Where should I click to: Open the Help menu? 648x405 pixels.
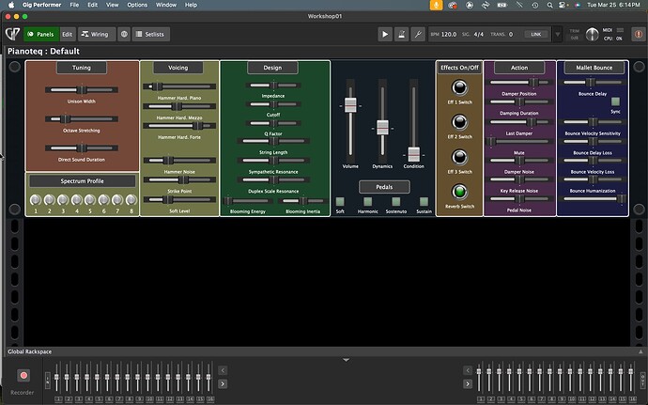tap(191, 5)
